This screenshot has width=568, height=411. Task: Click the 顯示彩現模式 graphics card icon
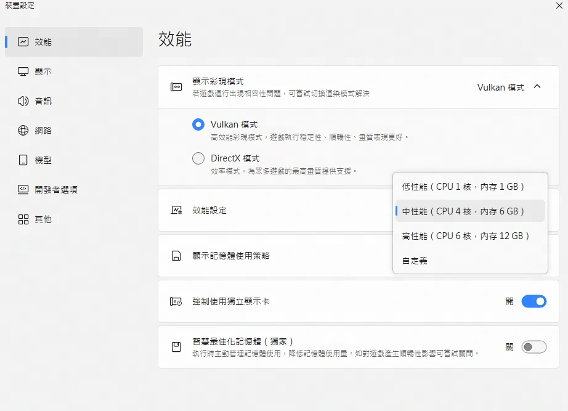pyautogui.click(x=176, y=87)
